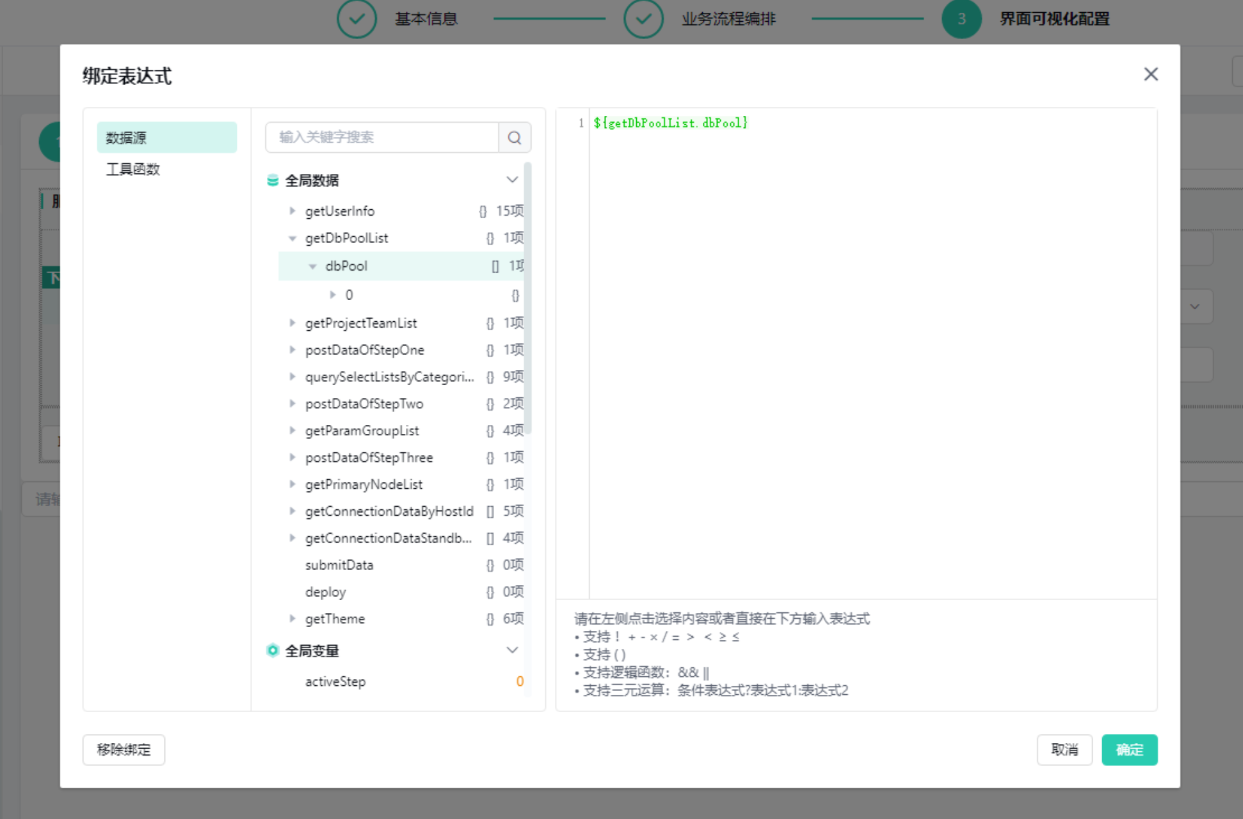Click the 确定 confirm button
The width and height of the screenshot is (1243, 819).
point(1129,750)
